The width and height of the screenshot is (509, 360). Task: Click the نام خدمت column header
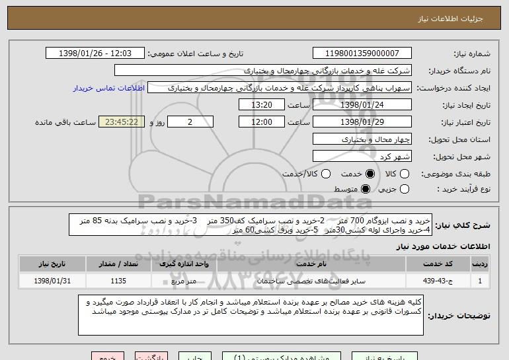[311, 264]
